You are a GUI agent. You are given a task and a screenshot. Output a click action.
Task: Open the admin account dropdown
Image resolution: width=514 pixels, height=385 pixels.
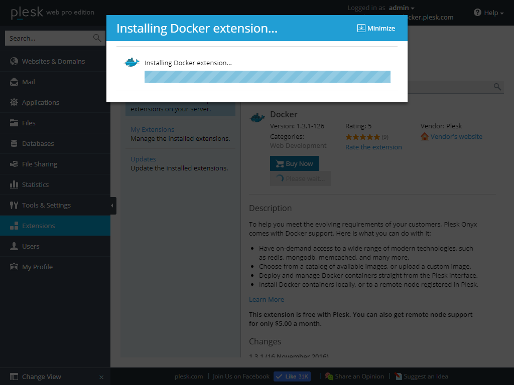point(402,8)
